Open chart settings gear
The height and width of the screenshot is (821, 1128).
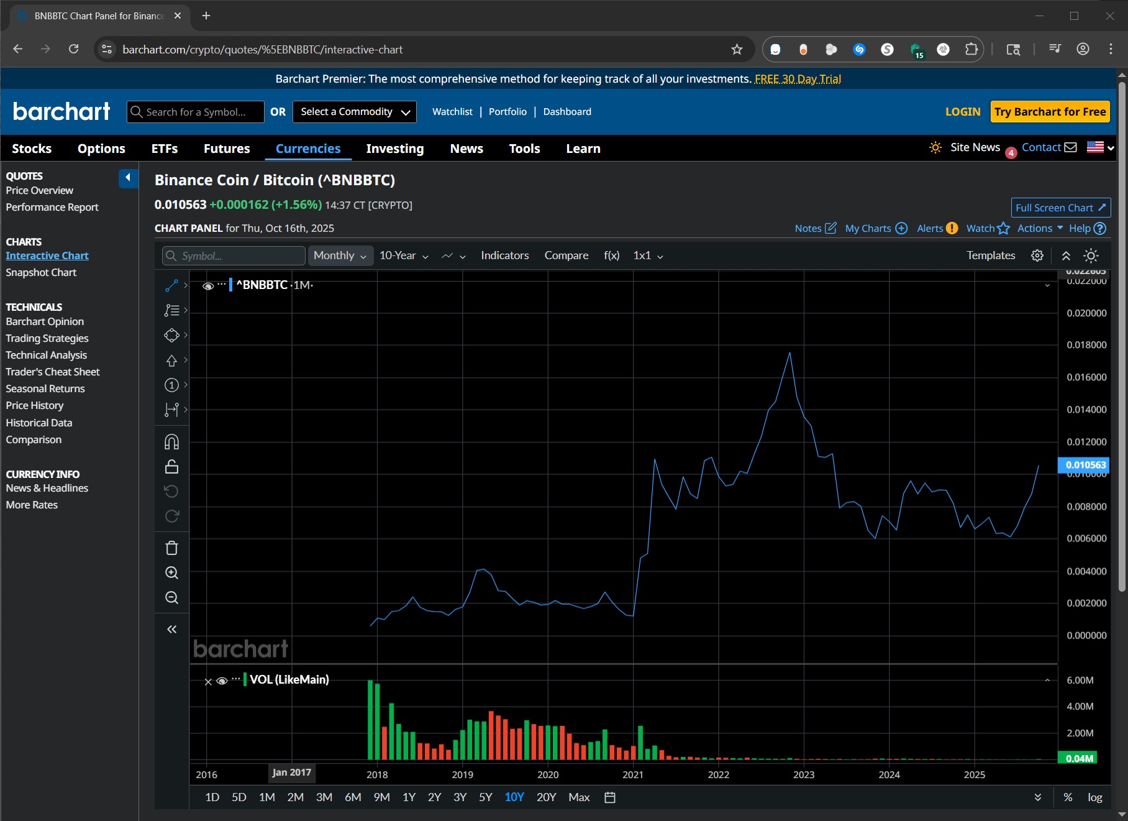(1037, 255)
